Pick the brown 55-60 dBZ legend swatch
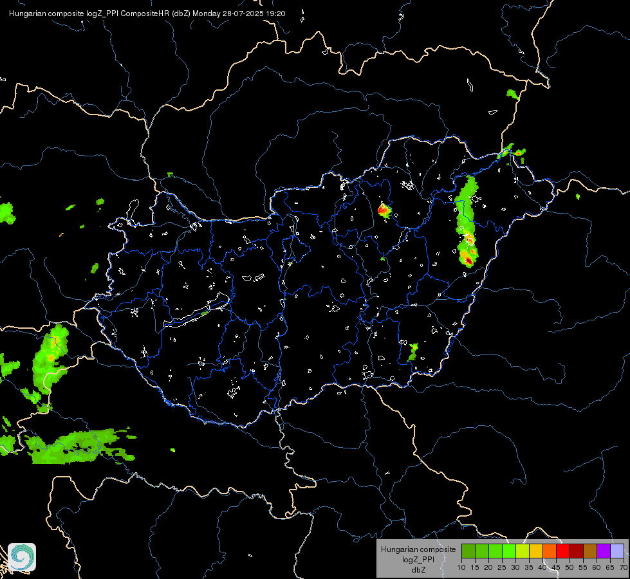 coord(590,551)
